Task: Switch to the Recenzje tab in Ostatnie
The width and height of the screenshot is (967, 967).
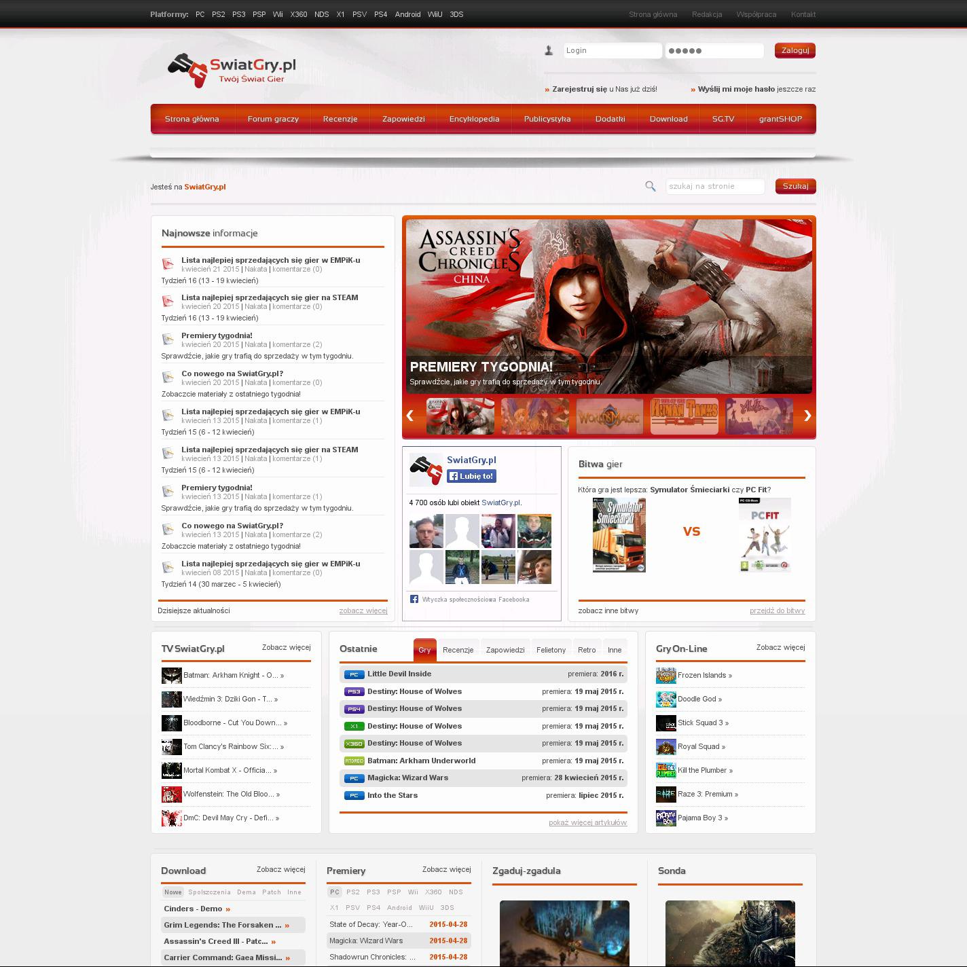Action: (x=458, y=650)
